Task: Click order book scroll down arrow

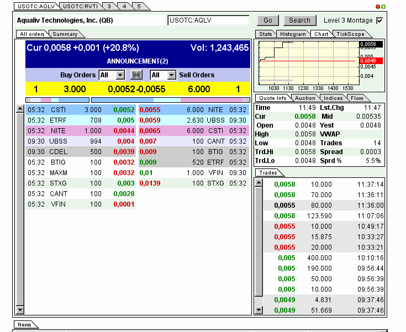Action: coord(20,309)
